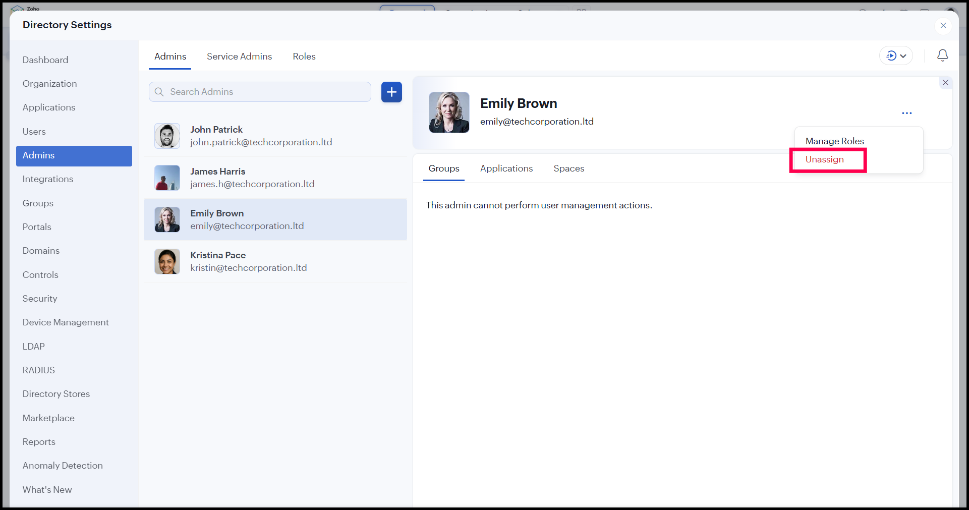This screenshot has width=969, height=510.
Task: Expand the quick action dropdown near the bell
Action: [x=896, y=56]
